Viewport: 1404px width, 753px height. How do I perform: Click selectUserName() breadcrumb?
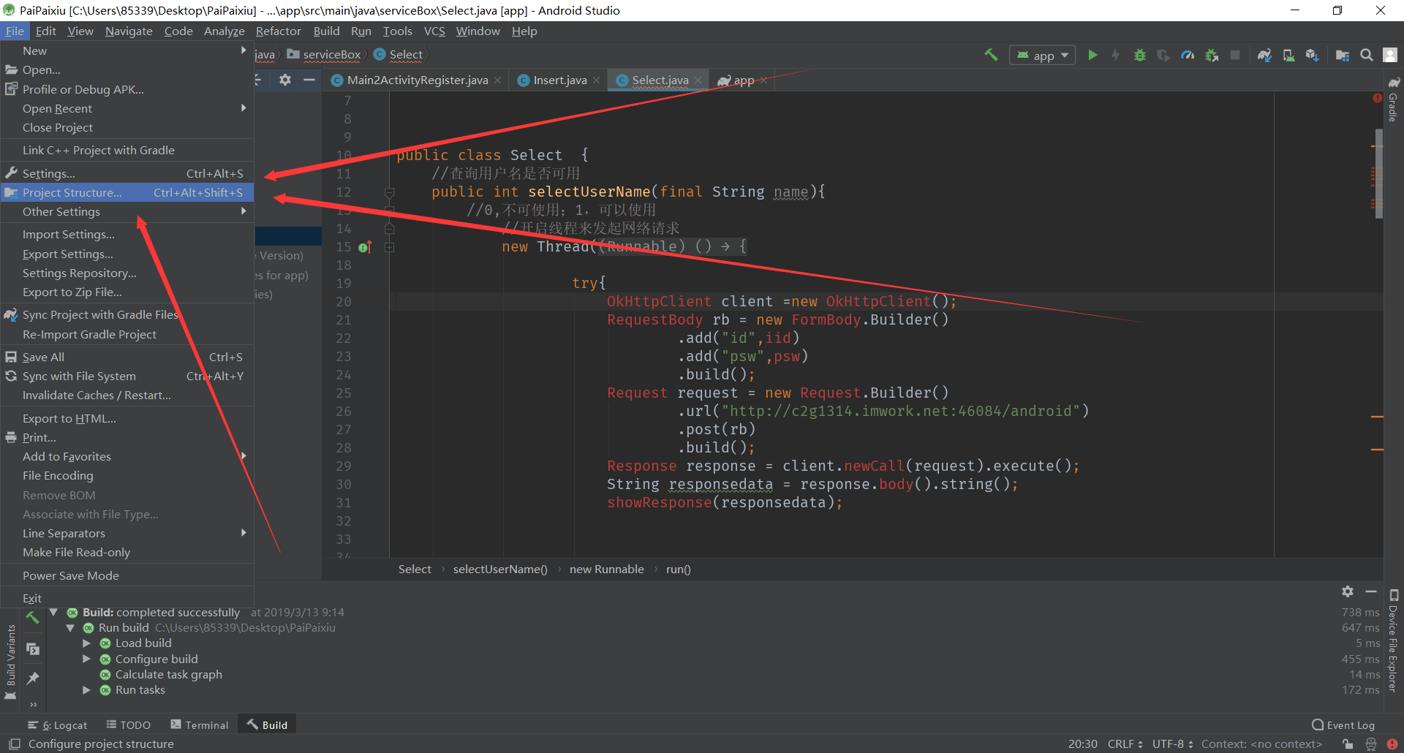500,569
